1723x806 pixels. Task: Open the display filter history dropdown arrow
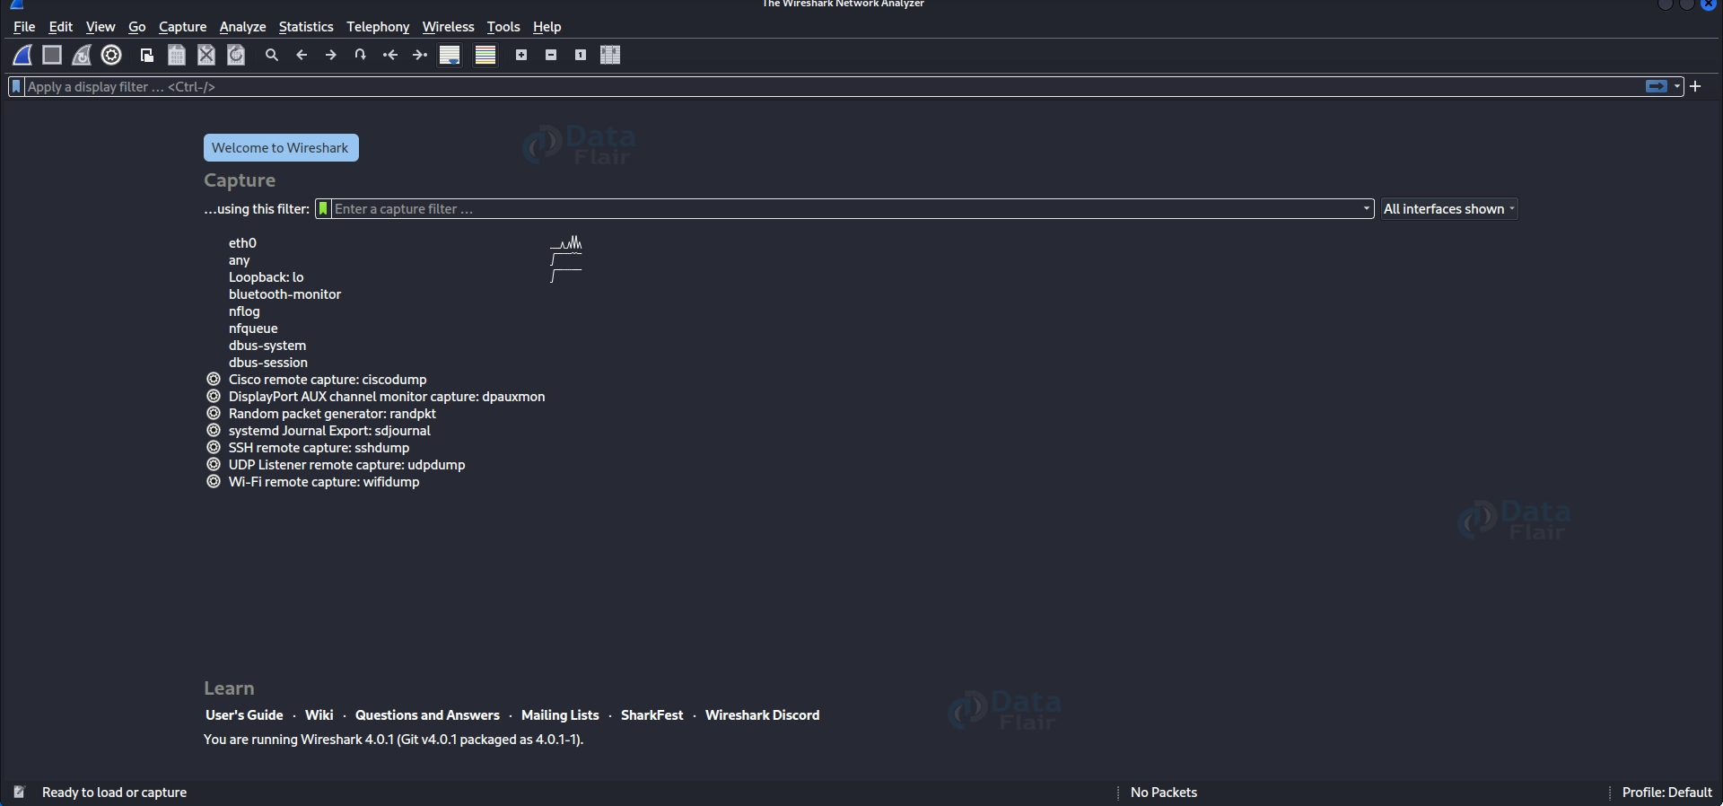click(x=1677, y=87)
